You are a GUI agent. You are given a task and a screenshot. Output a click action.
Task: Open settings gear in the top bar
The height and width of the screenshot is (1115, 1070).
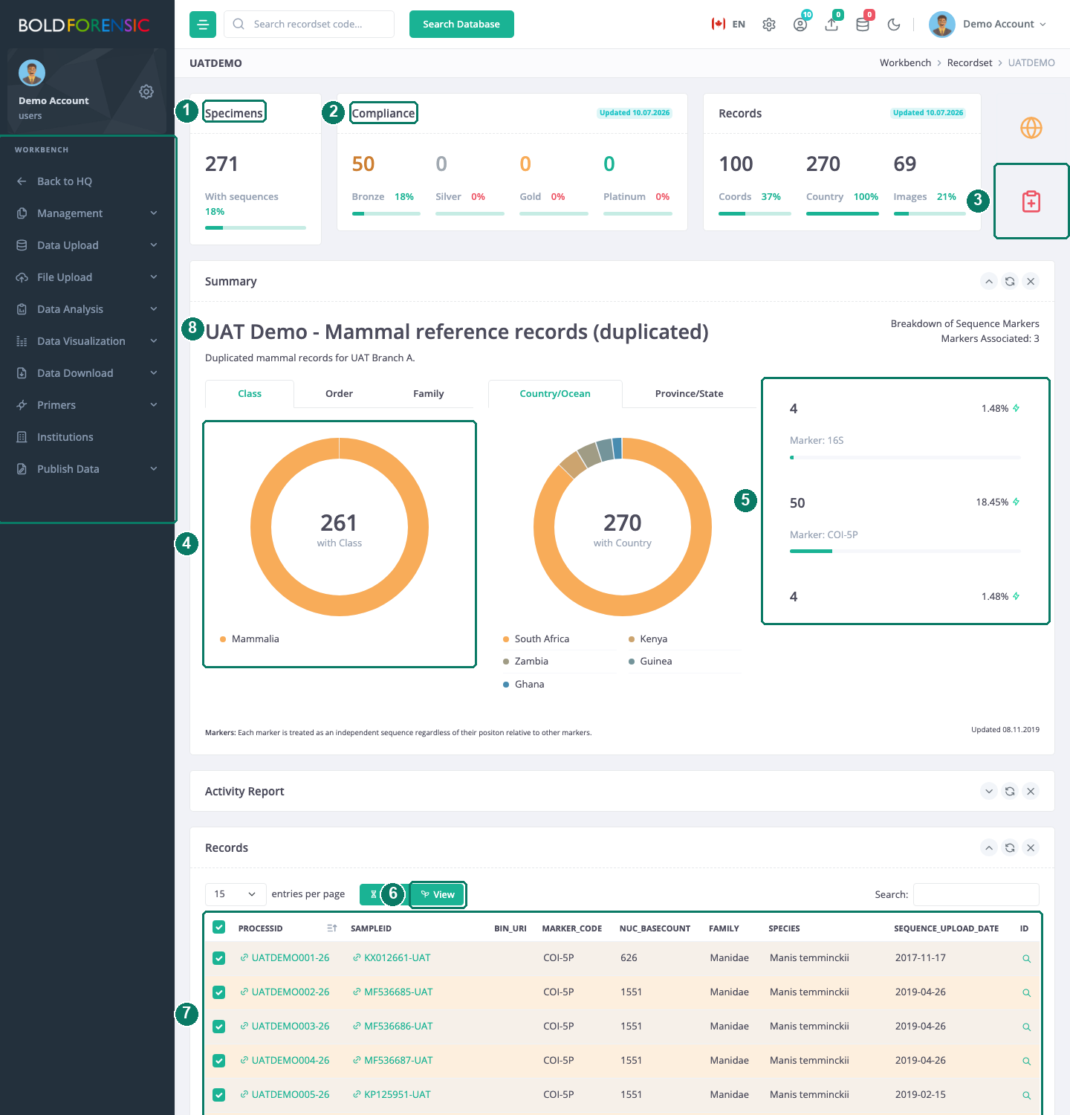[769, 25]
